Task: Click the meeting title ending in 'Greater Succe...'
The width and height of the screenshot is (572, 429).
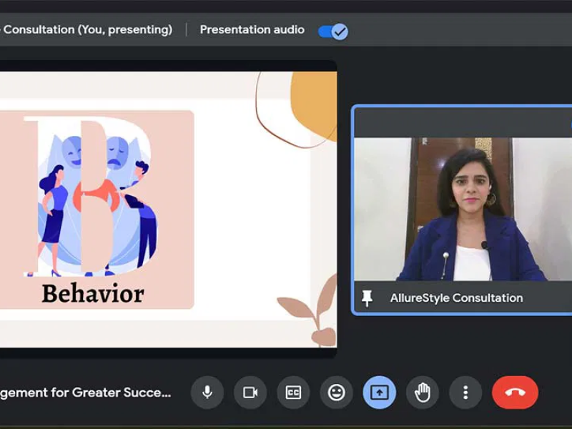Action: (x=85, y=393)
